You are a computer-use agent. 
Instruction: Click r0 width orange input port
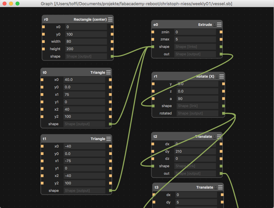click(43, 41)
